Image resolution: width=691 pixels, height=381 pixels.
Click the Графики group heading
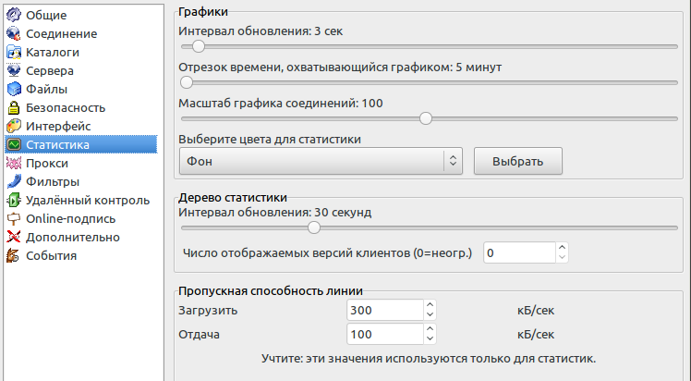tap(203, 12)
